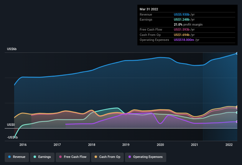Click the Operating Expenses tooltip label
The image size is (242, 165).
154,40
